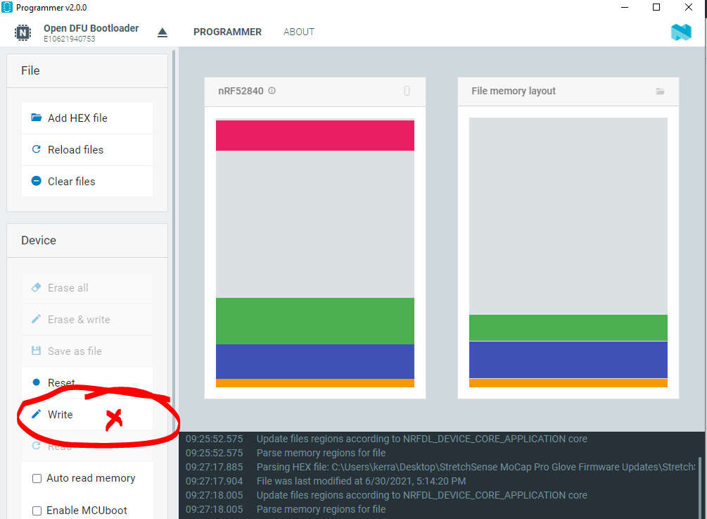Open the ABOUT tab
Viewport: 707px width, 519px height.
tap(298, 32)
